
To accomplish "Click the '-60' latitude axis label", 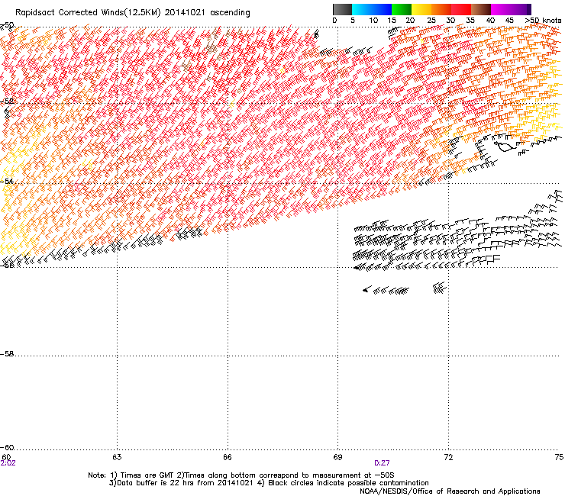I will tap(7, 447).
